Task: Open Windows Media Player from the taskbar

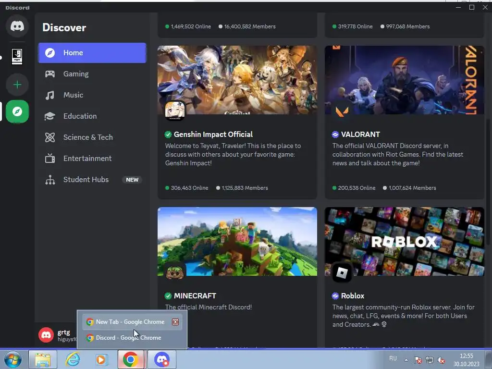Action: [x=101, y=359]
